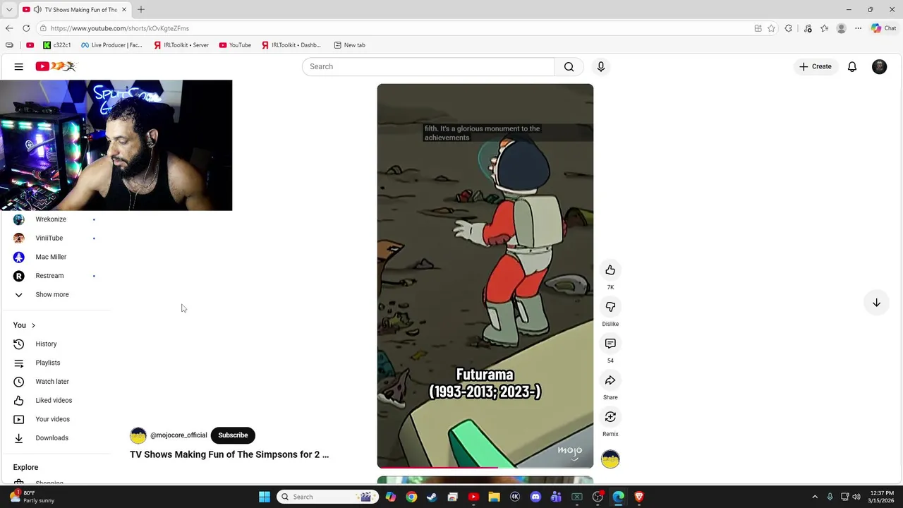Click the search magnifier button
The width and height of the screenshot is (903, 508).
(569, 66)
